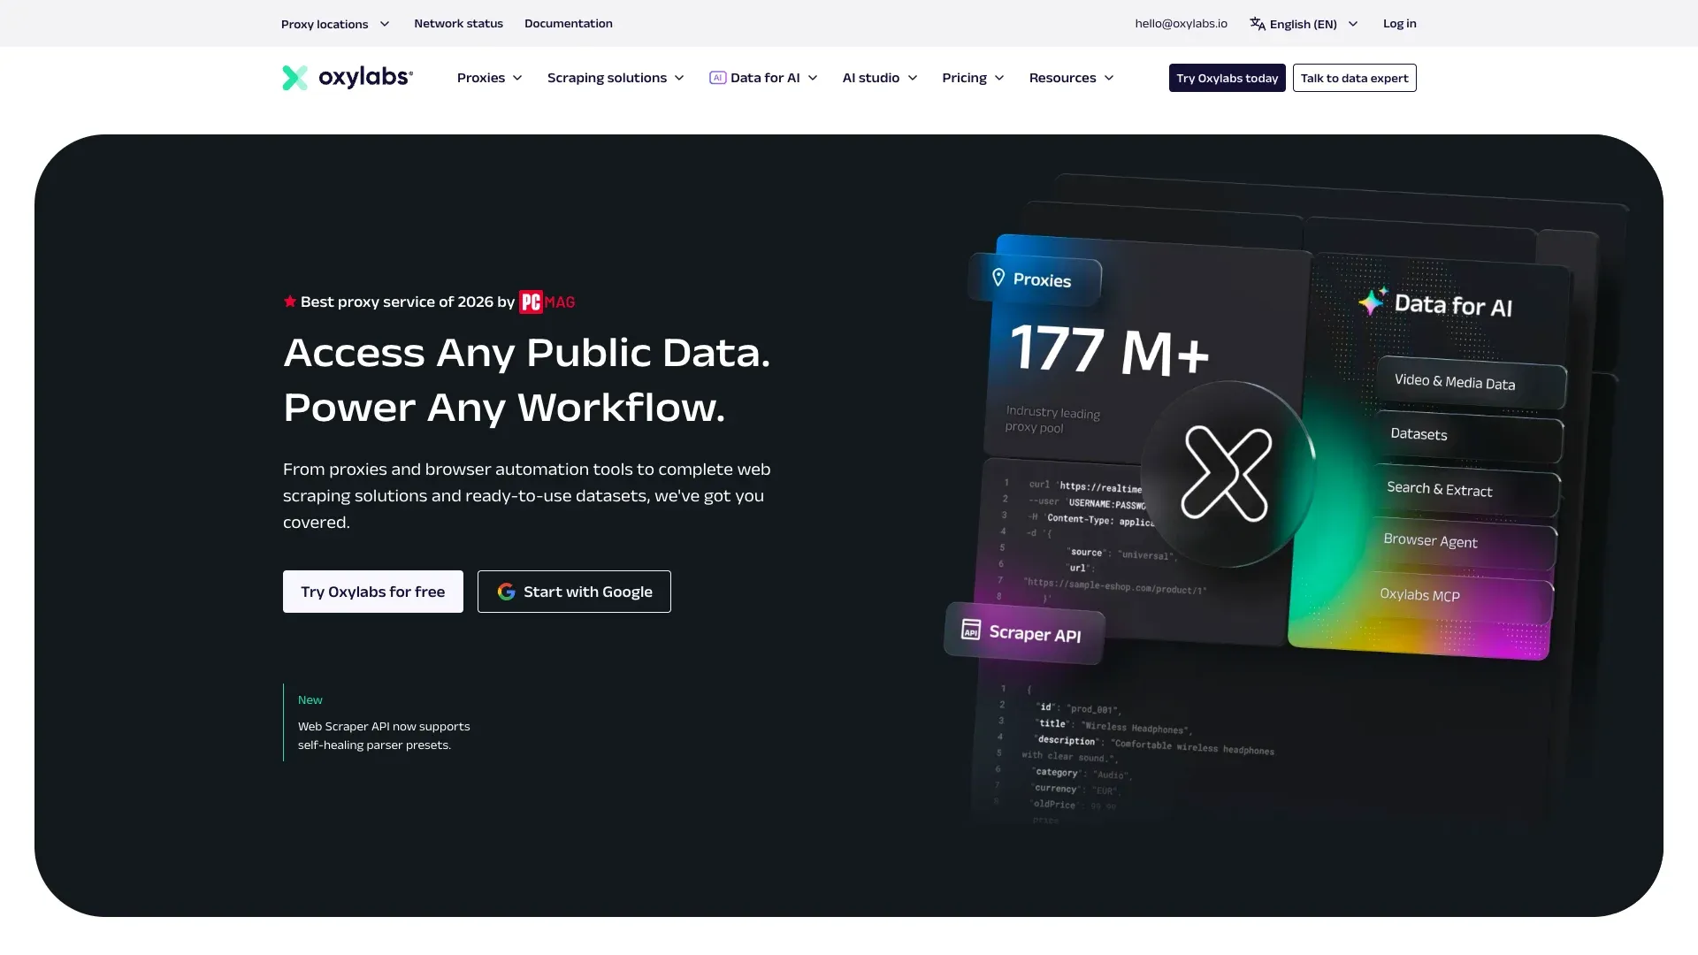
Task: Click the location pin on the Proxies card
Action: (999, 277)
